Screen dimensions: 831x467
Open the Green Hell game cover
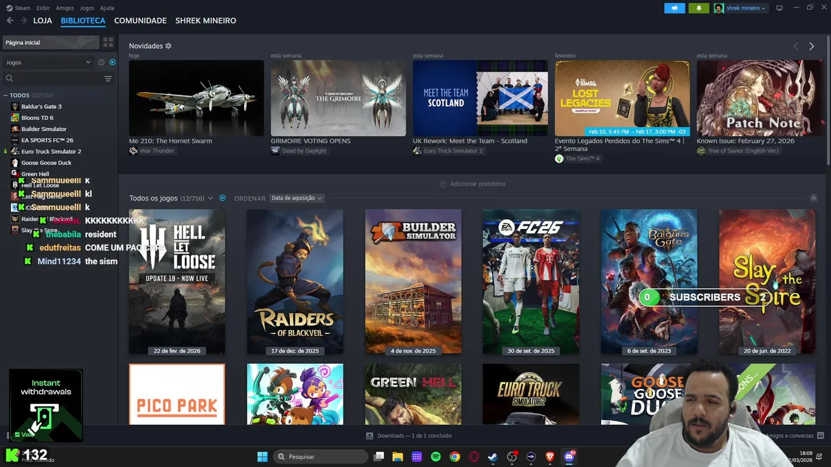(413, 394)
